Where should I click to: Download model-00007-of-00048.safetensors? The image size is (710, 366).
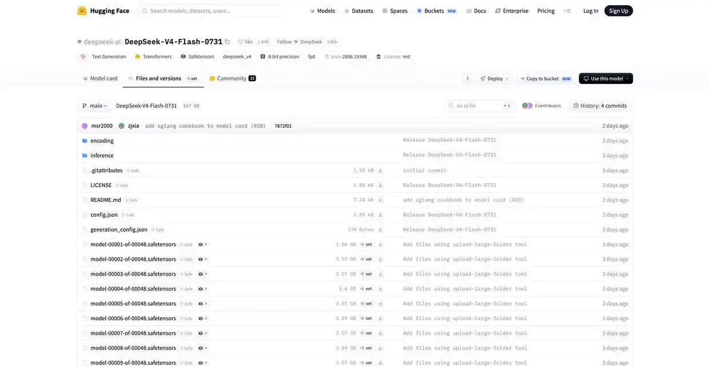coord(380,333)
